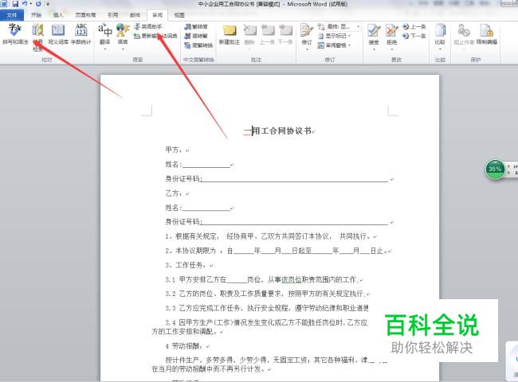Open the File (文件) tab

tap(12, 15)
